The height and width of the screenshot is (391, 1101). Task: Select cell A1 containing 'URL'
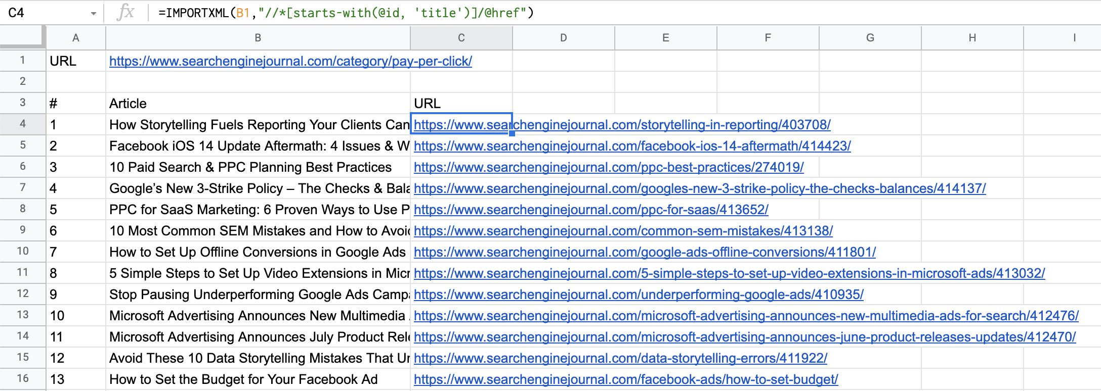point(76,61)
